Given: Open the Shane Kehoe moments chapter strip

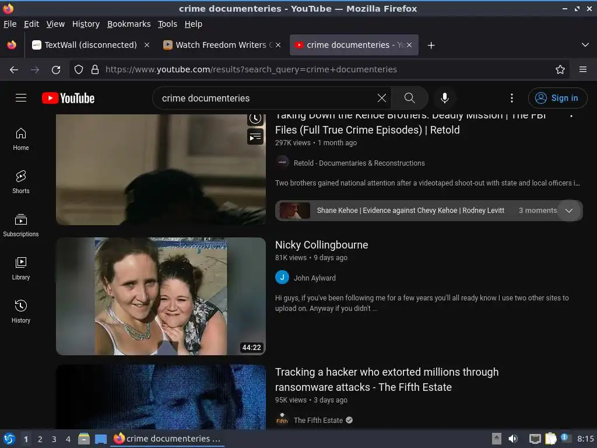Looking at the screenshot, I should [429, 210].
